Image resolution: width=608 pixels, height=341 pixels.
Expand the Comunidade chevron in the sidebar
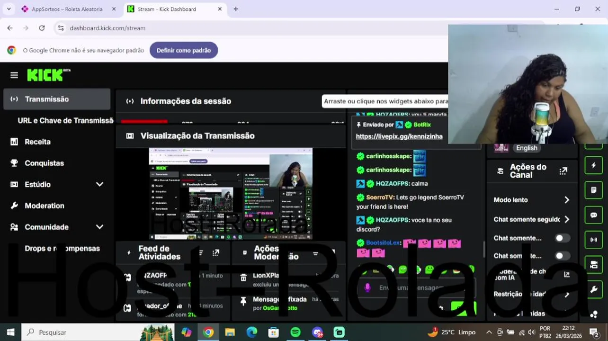(99, 227)
